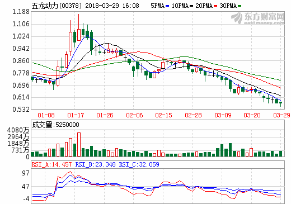The width and height of the screenshot is (291, 204).
Task: Click the 0.778 price axis label
Action: point(21,73)
